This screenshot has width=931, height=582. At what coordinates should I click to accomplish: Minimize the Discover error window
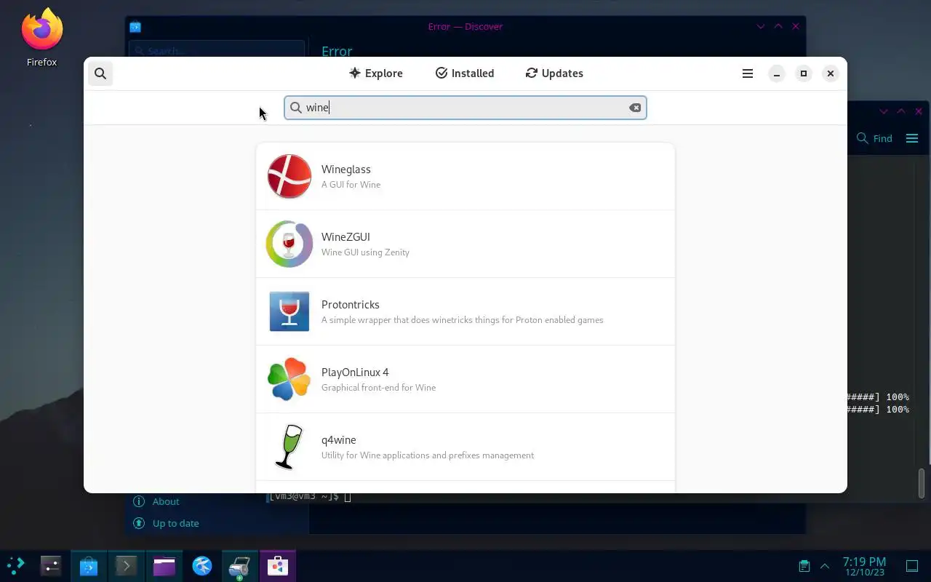pos(761,26)
